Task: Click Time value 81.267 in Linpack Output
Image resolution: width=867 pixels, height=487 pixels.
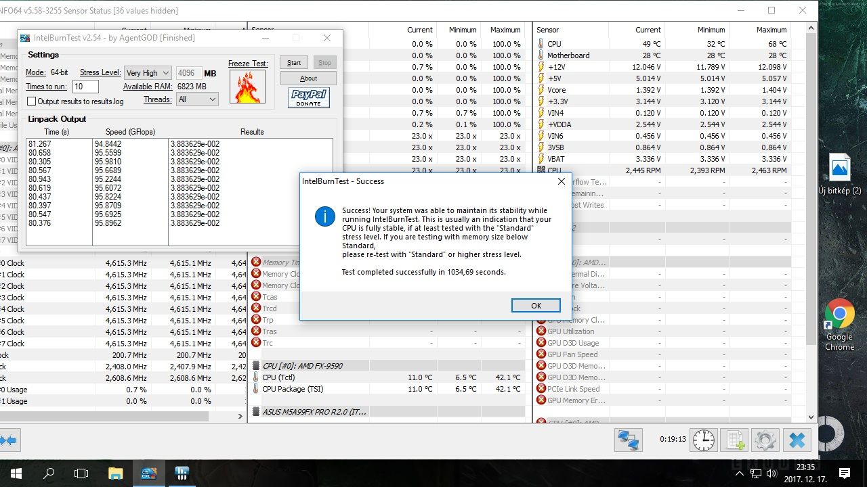Action: pyautogui.click(x=39, y=144)
